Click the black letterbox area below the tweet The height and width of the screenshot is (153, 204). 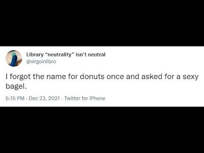coord(102,130)
